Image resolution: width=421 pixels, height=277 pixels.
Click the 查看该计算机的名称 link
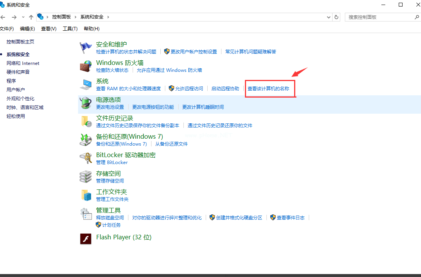270,88
